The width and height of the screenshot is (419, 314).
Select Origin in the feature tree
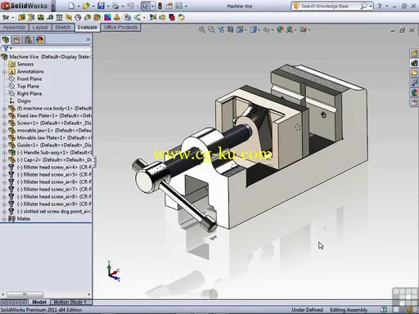pos(24,101)
